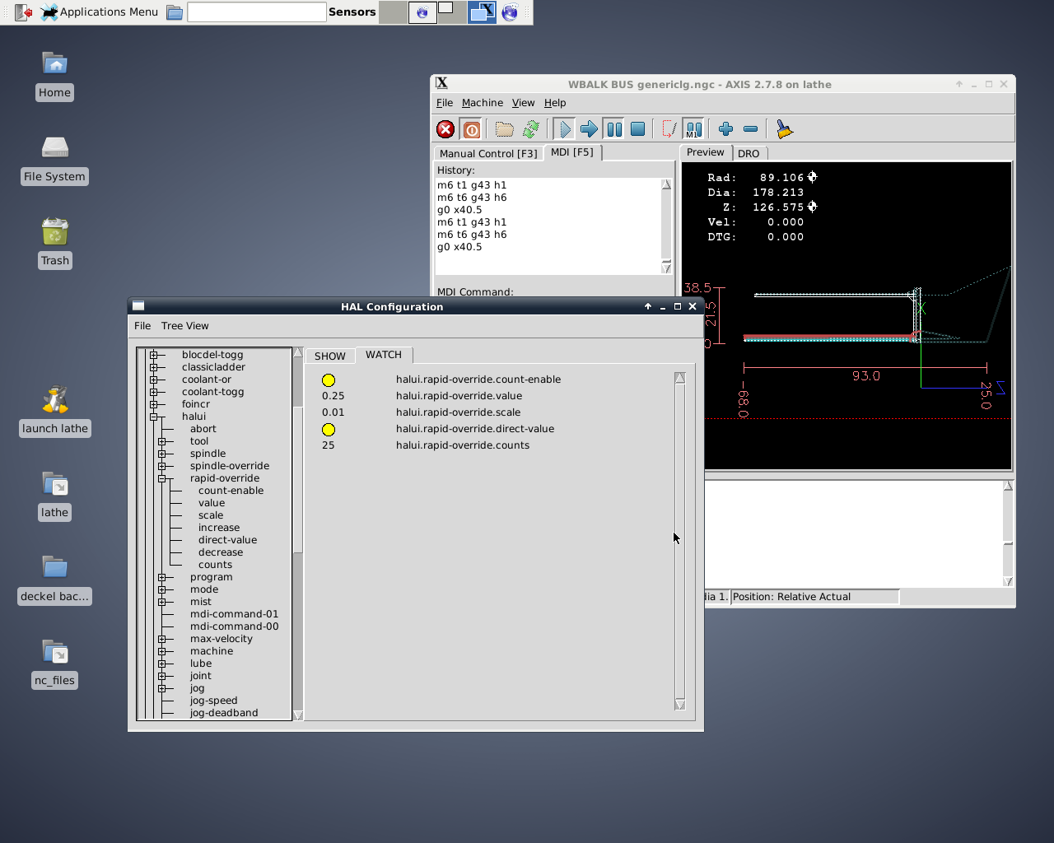Expand the spindle-override tree node
Screen dimensions: 1054x843
[162, 466]
